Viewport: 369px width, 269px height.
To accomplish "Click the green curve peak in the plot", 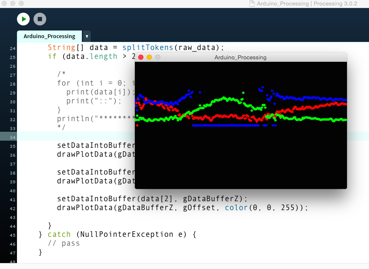I will [x=224, y=98].
